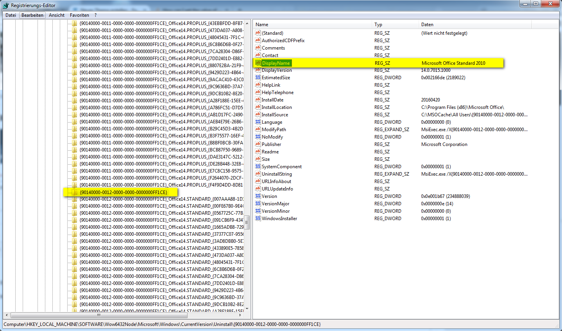Viewport: 562px width, 331px height.
Task: Click the InstallDate data 20160420
Action: [430, 100]
